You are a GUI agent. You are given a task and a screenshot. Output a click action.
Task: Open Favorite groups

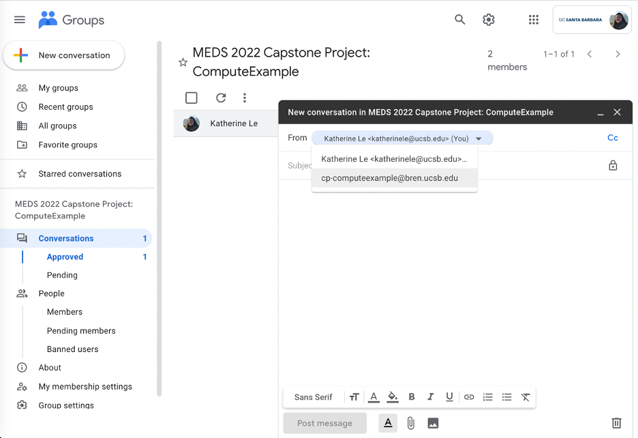[67, 145]
